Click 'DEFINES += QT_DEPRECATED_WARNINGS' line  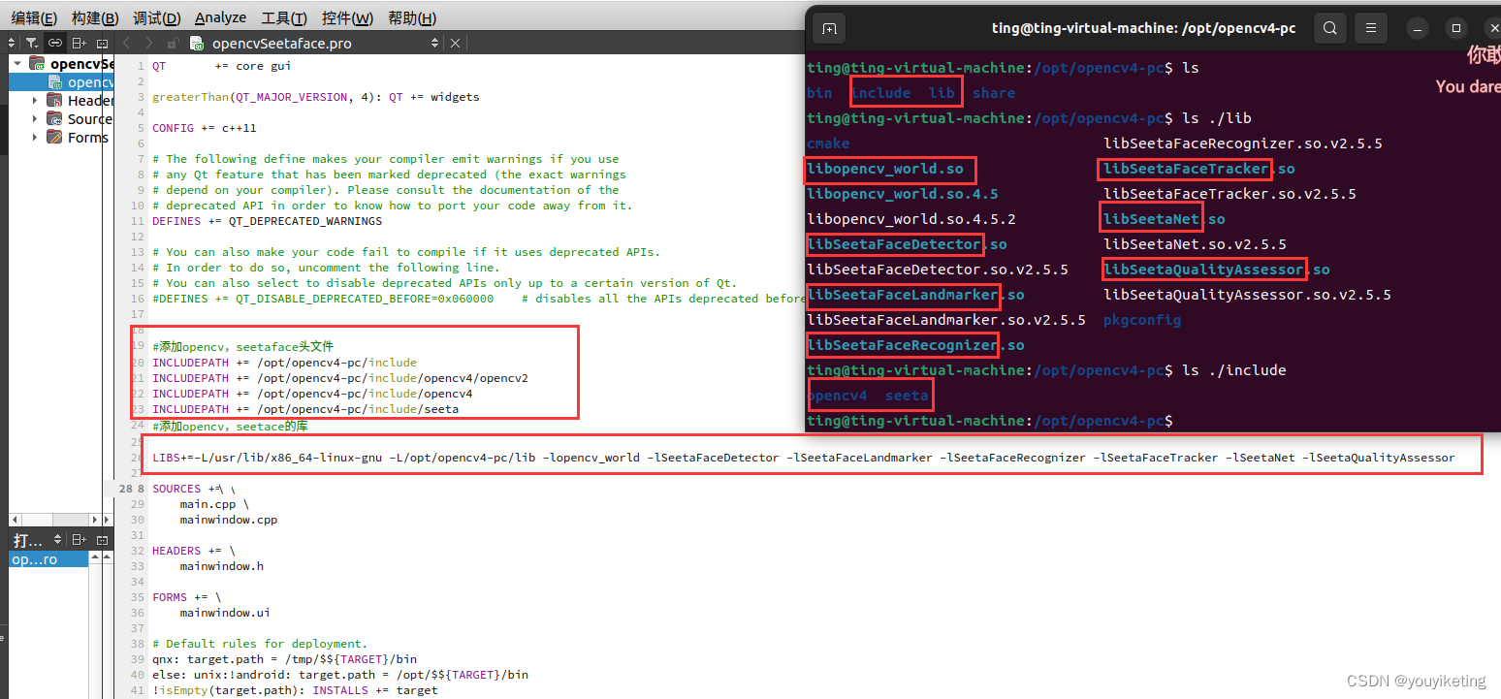click(x=267, y=221)
